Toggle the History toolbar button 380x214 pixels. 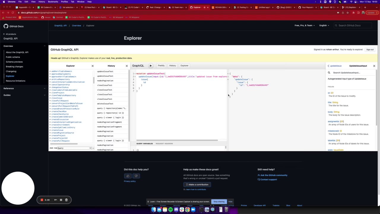(172, 66)
